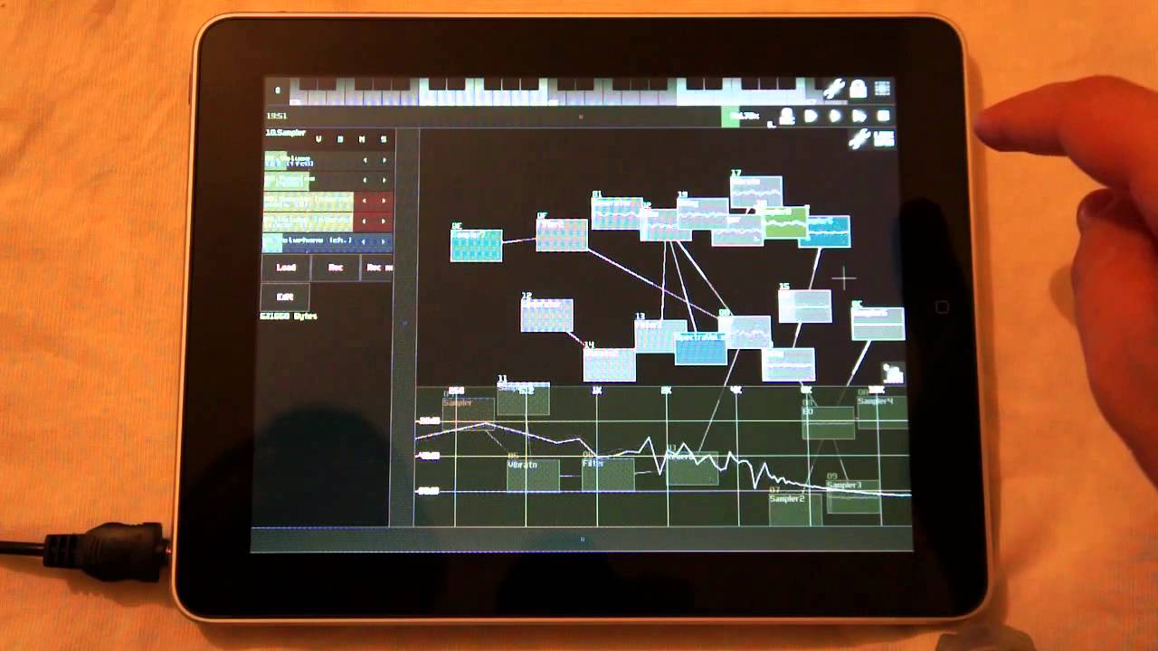
Task: Tap the square stop button in the transport row
Action: coord(883,116)
